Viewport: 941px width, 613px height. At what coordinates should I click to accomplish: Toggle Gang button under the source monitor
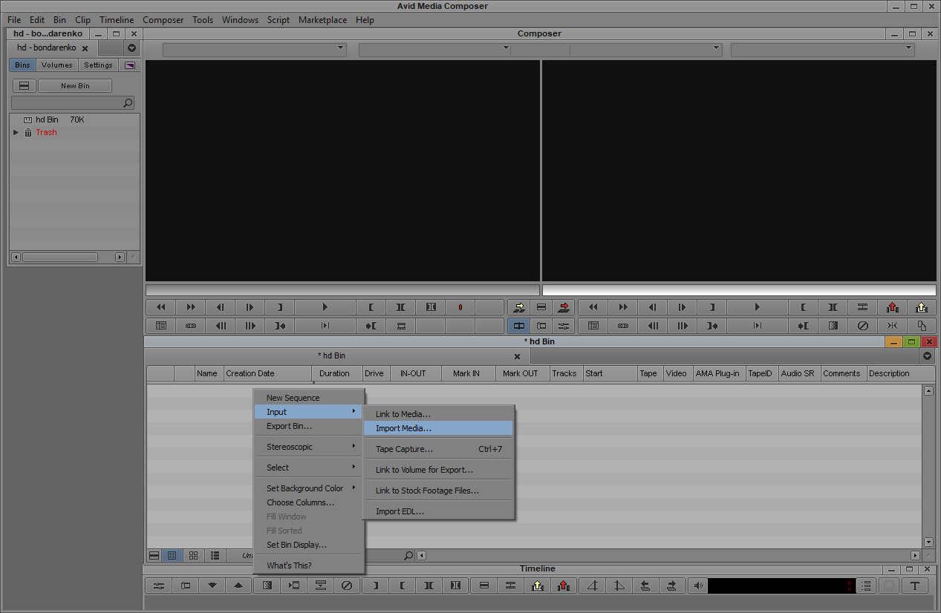pos(191,326)
